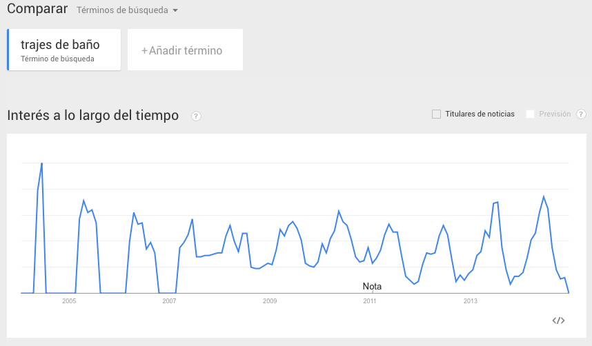Click help icon beside Interés a lo largo del tiempo
The image size is (592, 346).
point(196,116)
